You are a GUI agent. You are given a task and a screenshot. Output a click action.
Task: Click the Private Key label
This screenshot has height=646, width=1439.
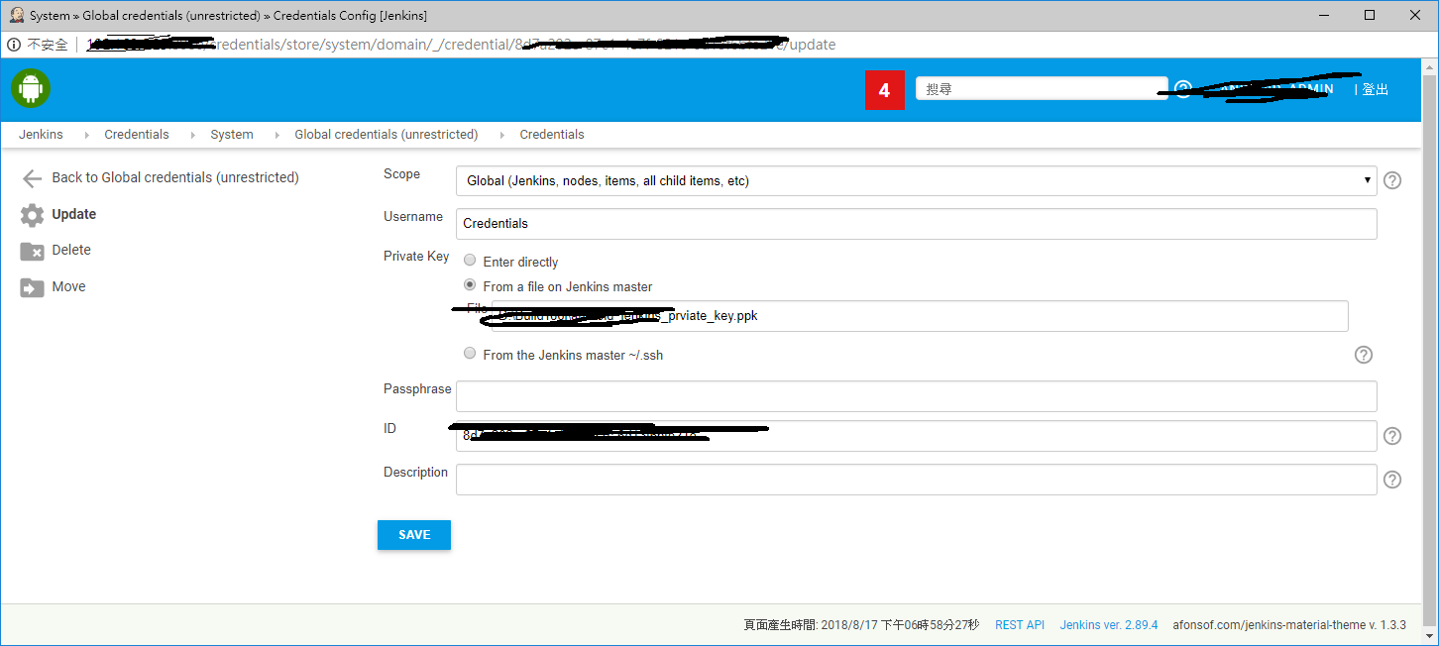(x=416, y=256)
